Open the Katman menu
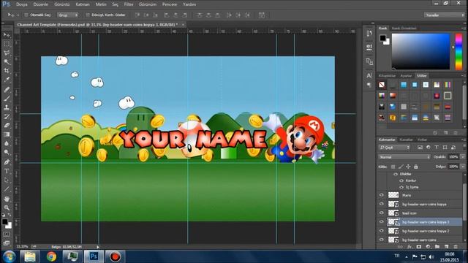468x263 pixels. (83, 4)
